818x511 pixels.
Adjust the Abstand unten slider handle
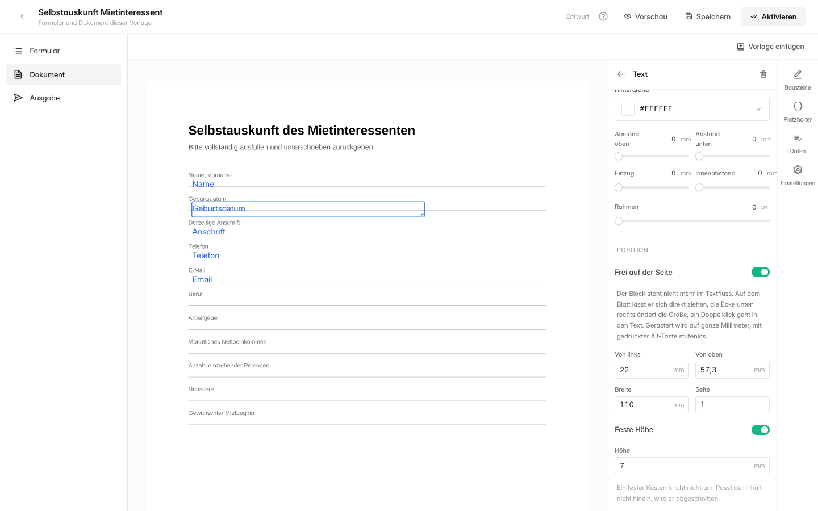pos(699,156)
